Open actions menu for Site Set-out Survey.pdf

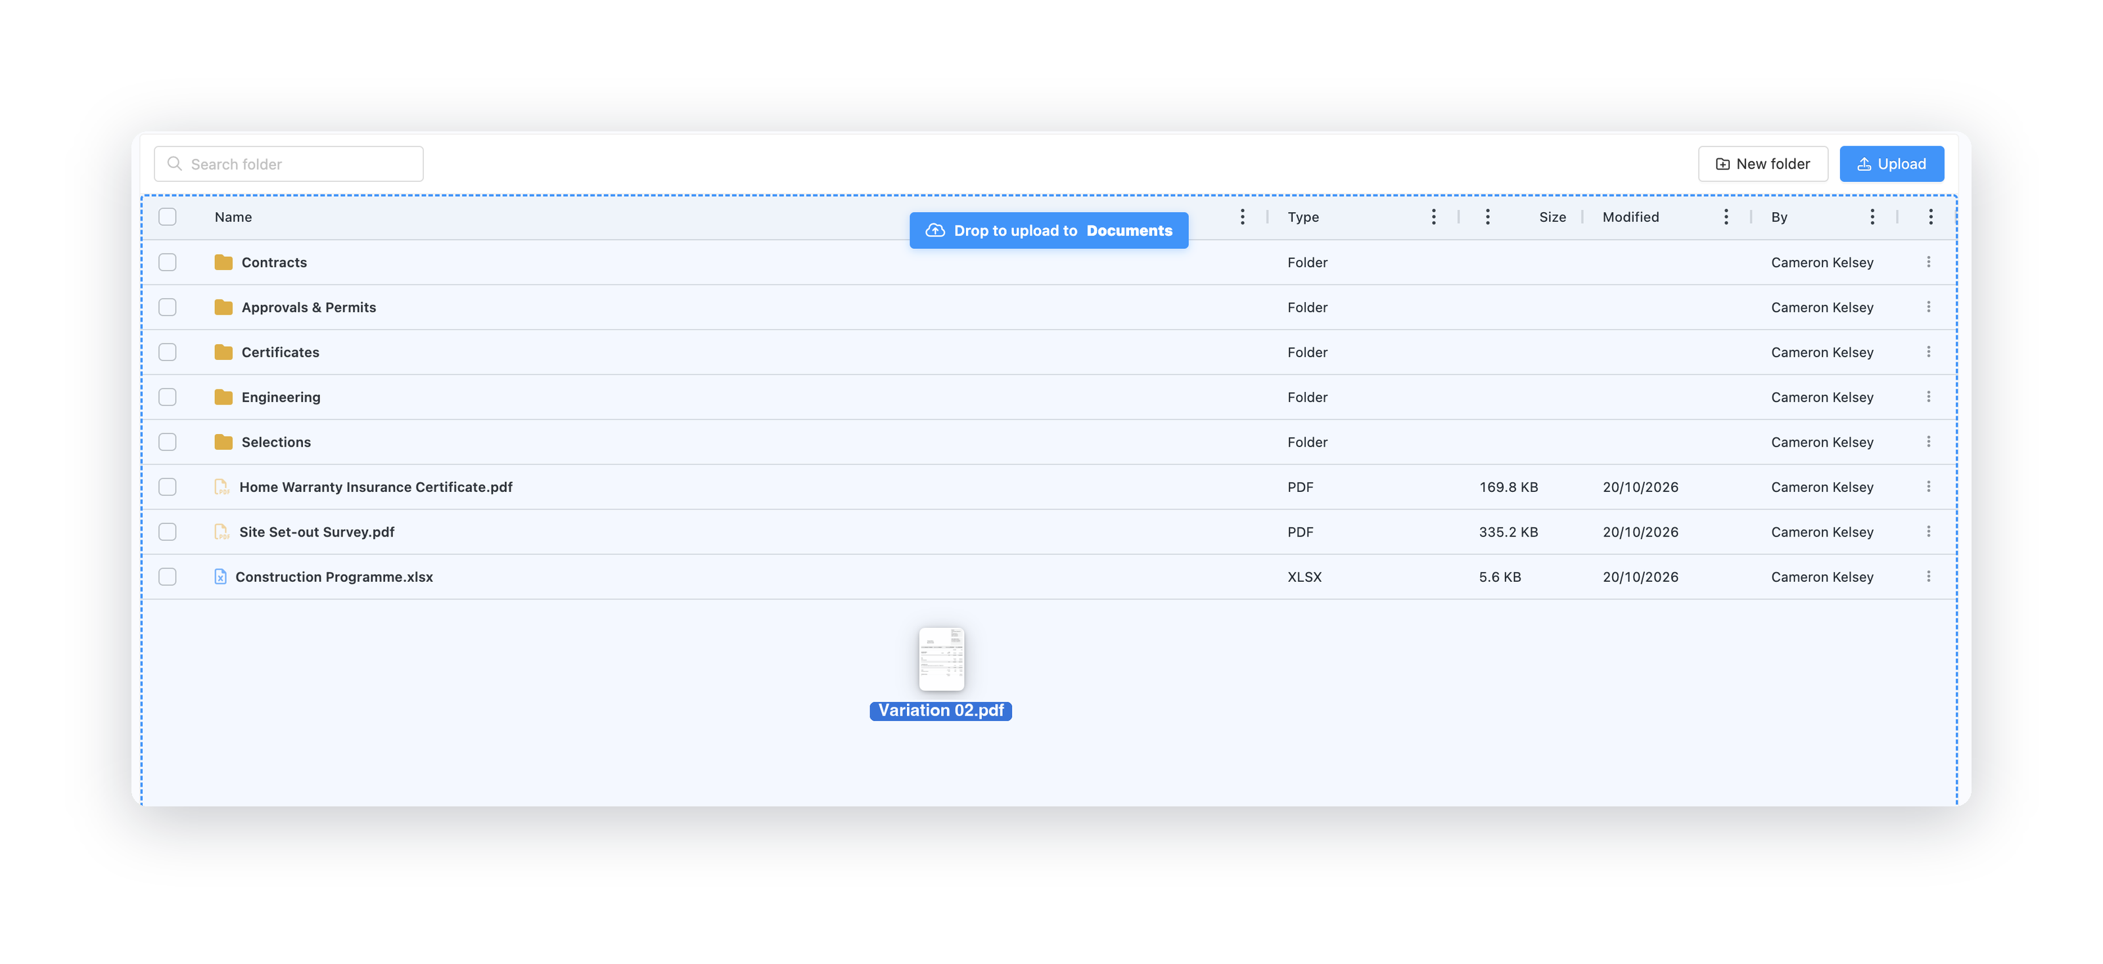[x=1928, y=531]
